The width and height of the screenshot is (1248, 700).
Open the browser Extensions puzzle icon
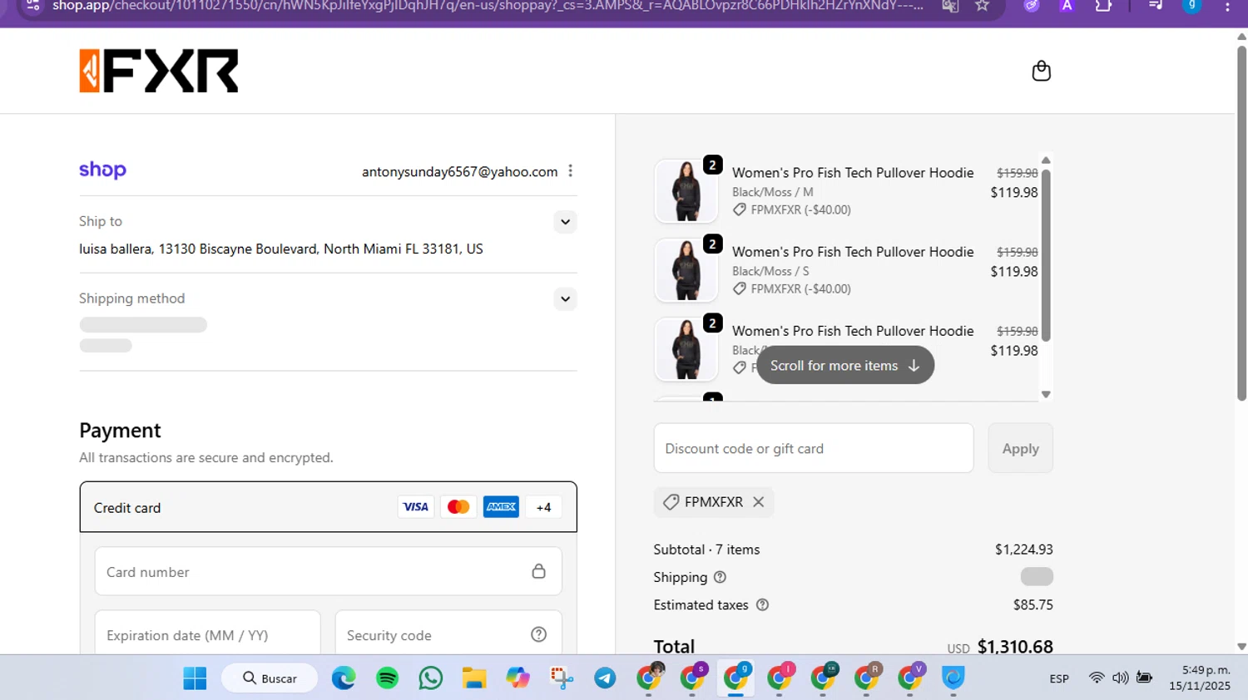1103,6
